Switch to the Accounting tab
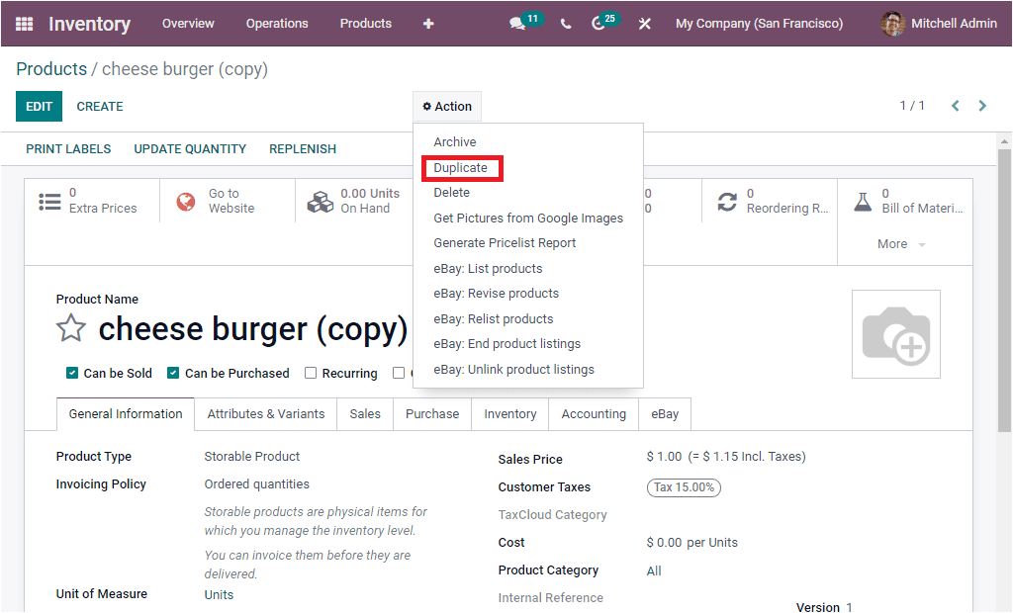The image size is (1013, 613). (x=593, y=413)
